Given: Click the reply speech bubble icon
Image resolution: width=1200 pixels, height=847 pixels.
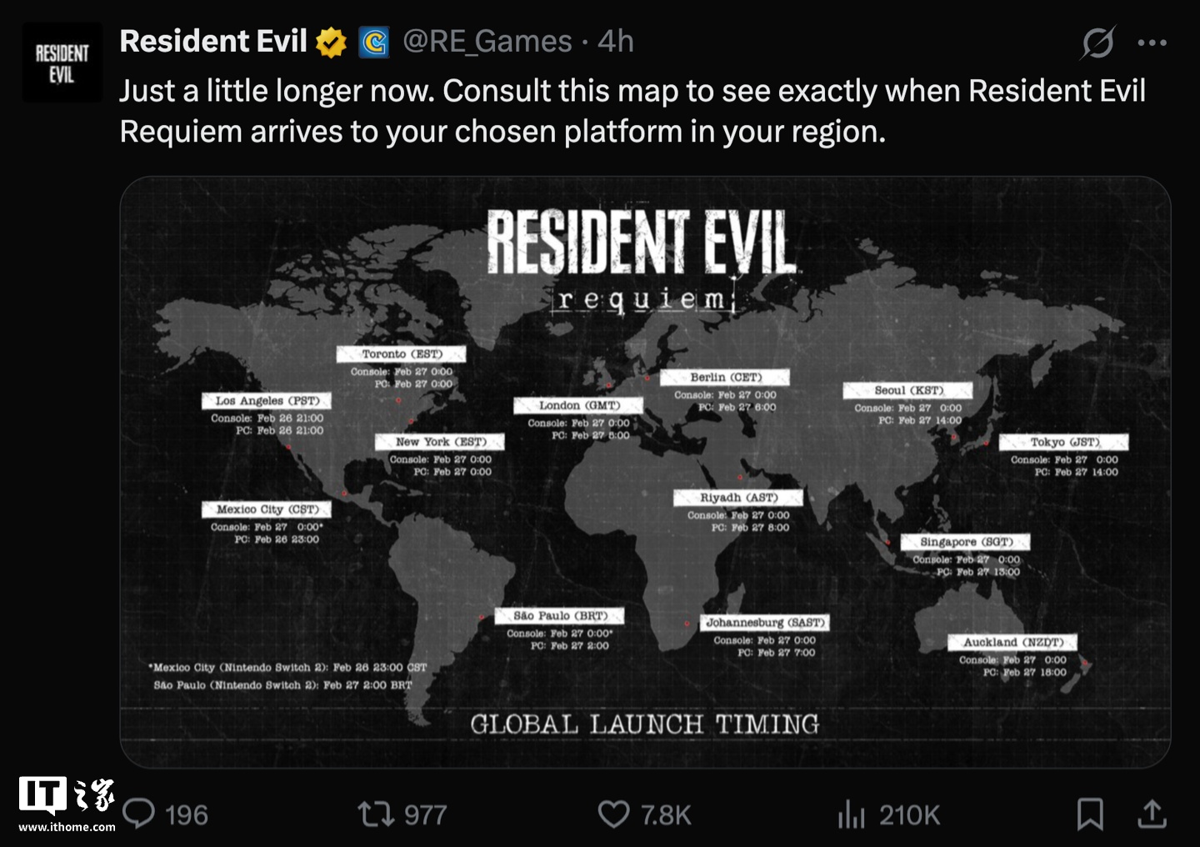Looking at the screenshot, I should click(x=139, y=814).
